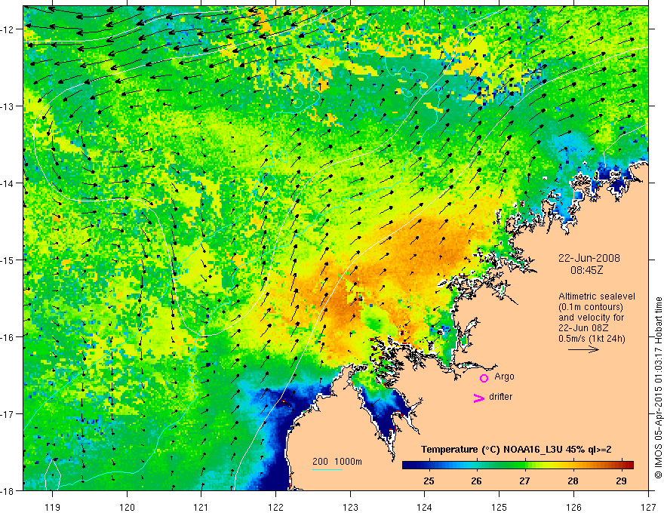Click the temperature color bar legend
664x513 pixels.
(x=518, y=465)
